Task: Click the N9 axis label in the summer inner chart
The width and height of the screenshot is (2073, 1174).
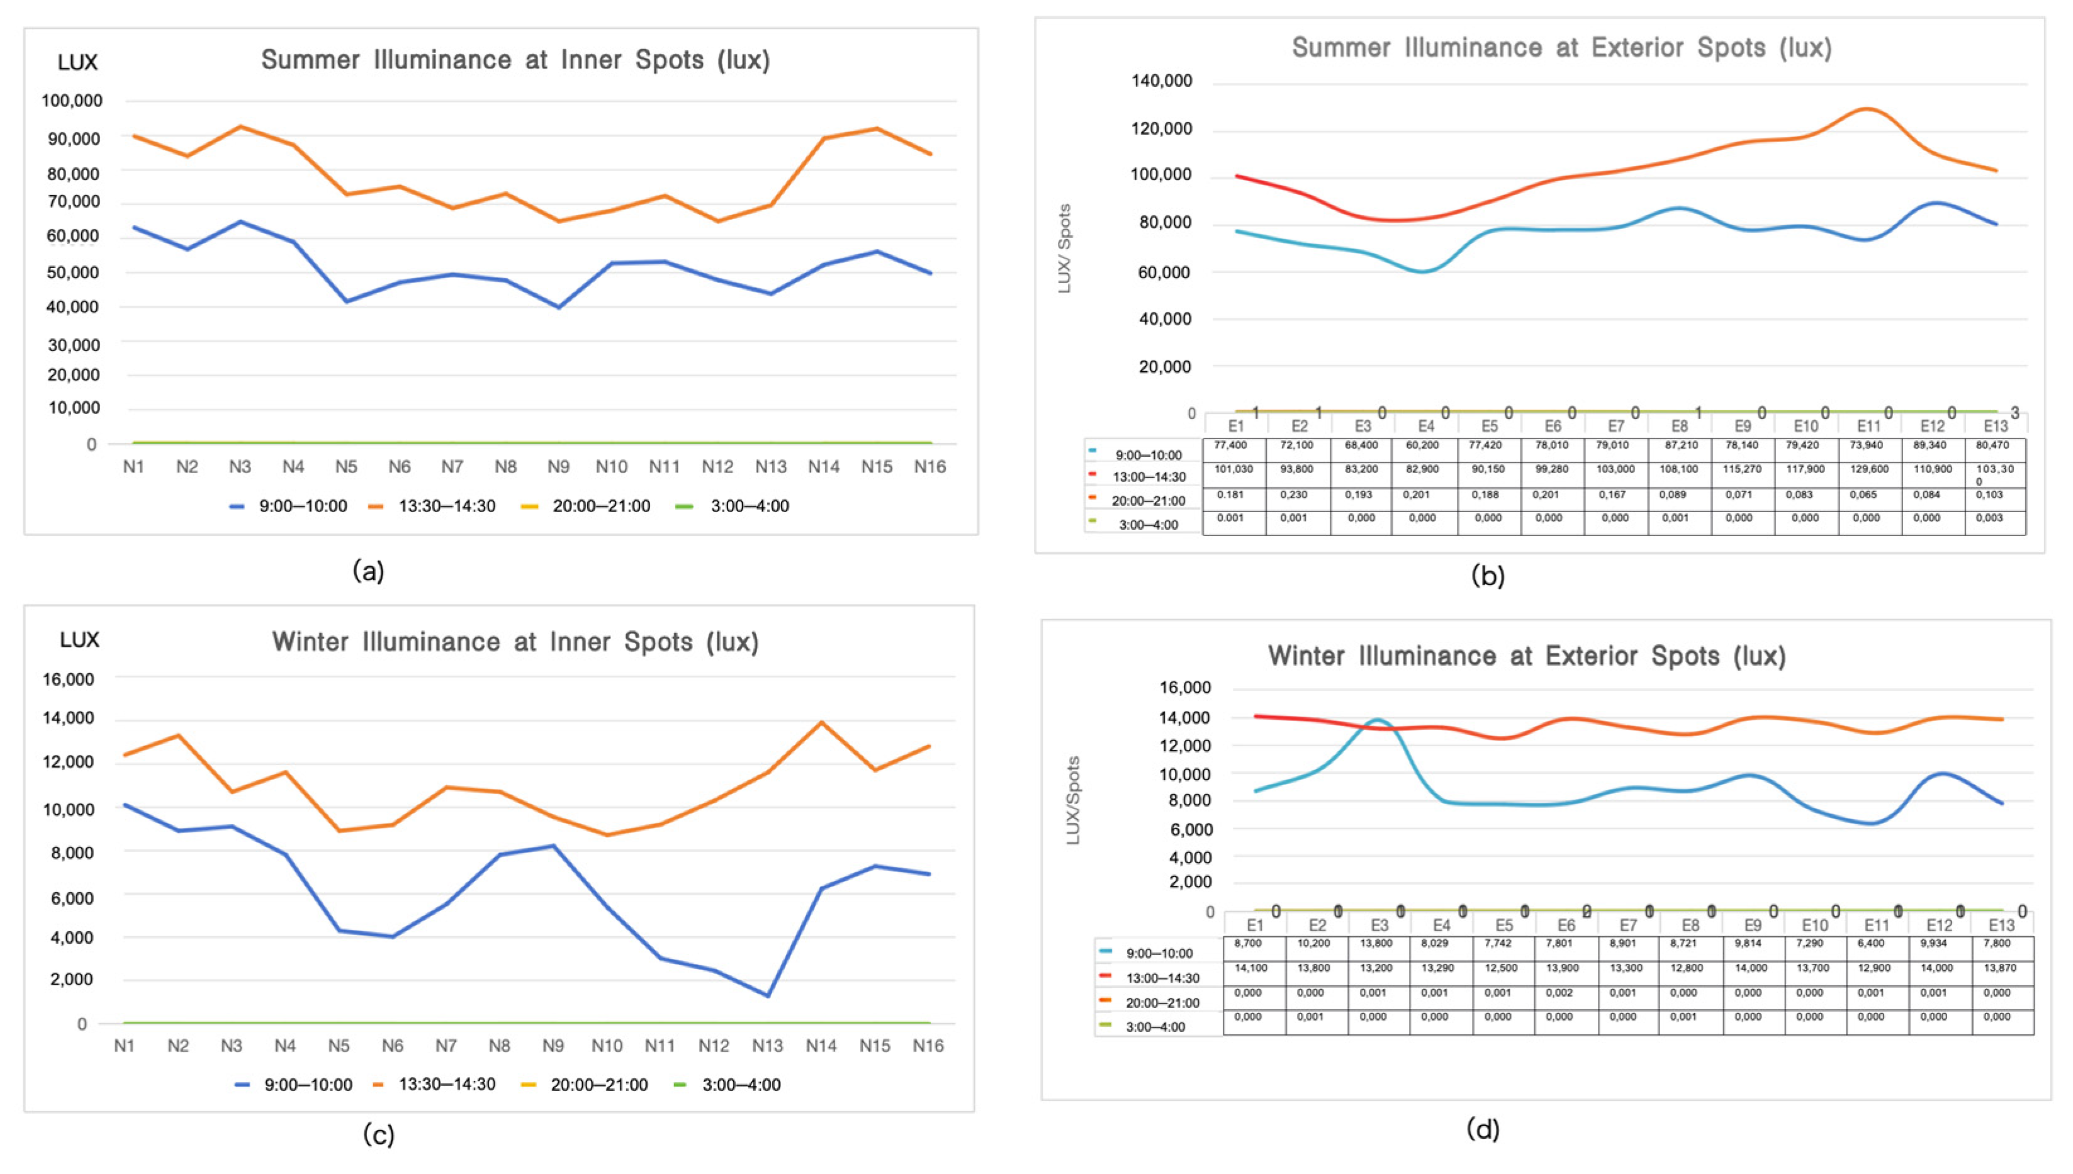Action: coord(558,467)
